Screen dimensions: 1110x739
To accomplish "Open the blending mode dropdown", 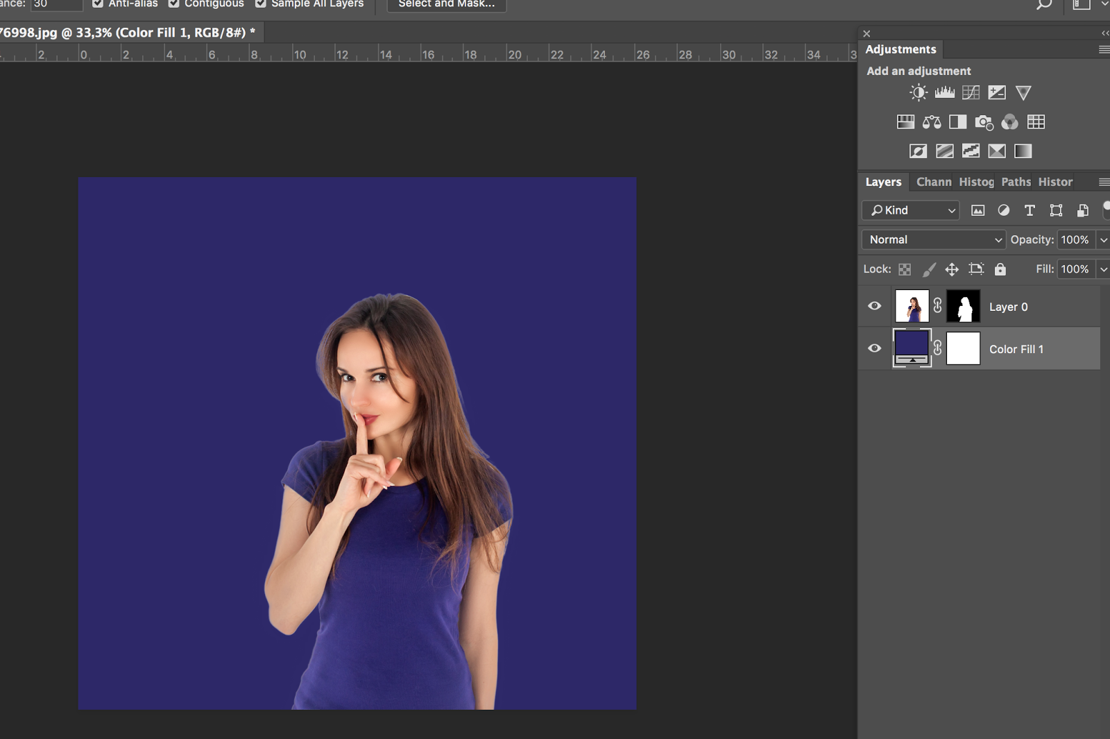I will (x=932, y=239).
